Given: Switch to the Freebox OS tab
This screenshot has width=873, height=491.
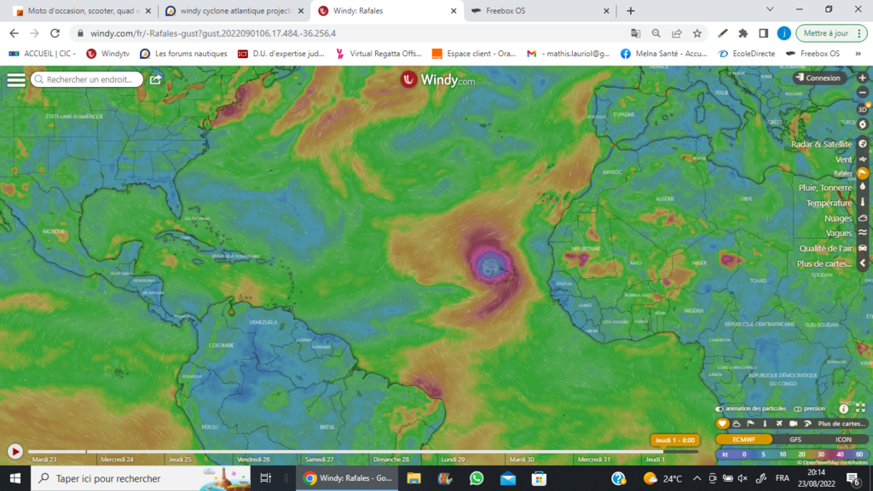Looking at the screenshot, I should (x=540, y=10).
